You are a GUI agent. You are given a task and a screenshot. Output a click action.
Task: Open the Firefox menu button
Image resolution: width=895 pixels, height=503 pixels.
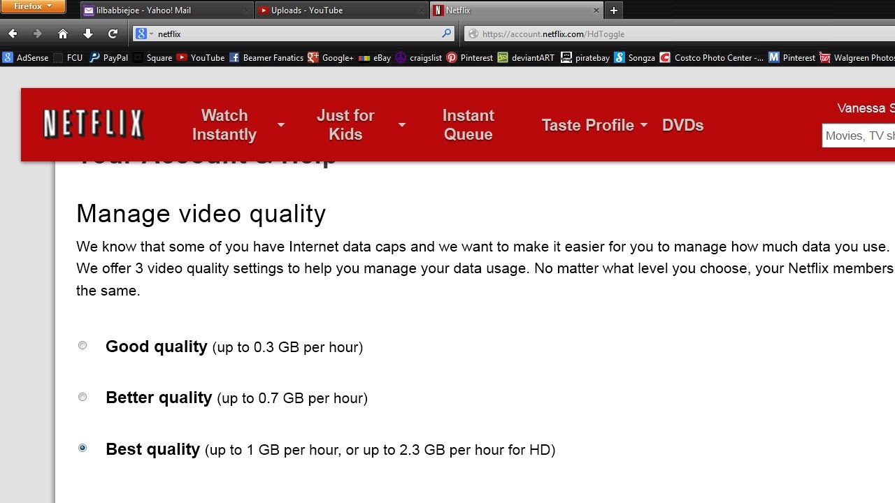[33, 7]
